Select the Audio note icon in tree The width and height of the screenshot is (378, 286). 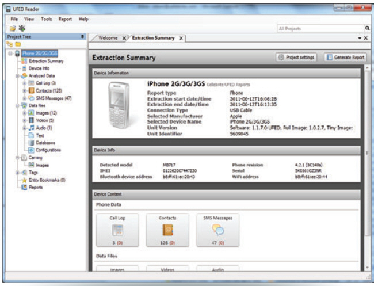(x=31, y=128)
